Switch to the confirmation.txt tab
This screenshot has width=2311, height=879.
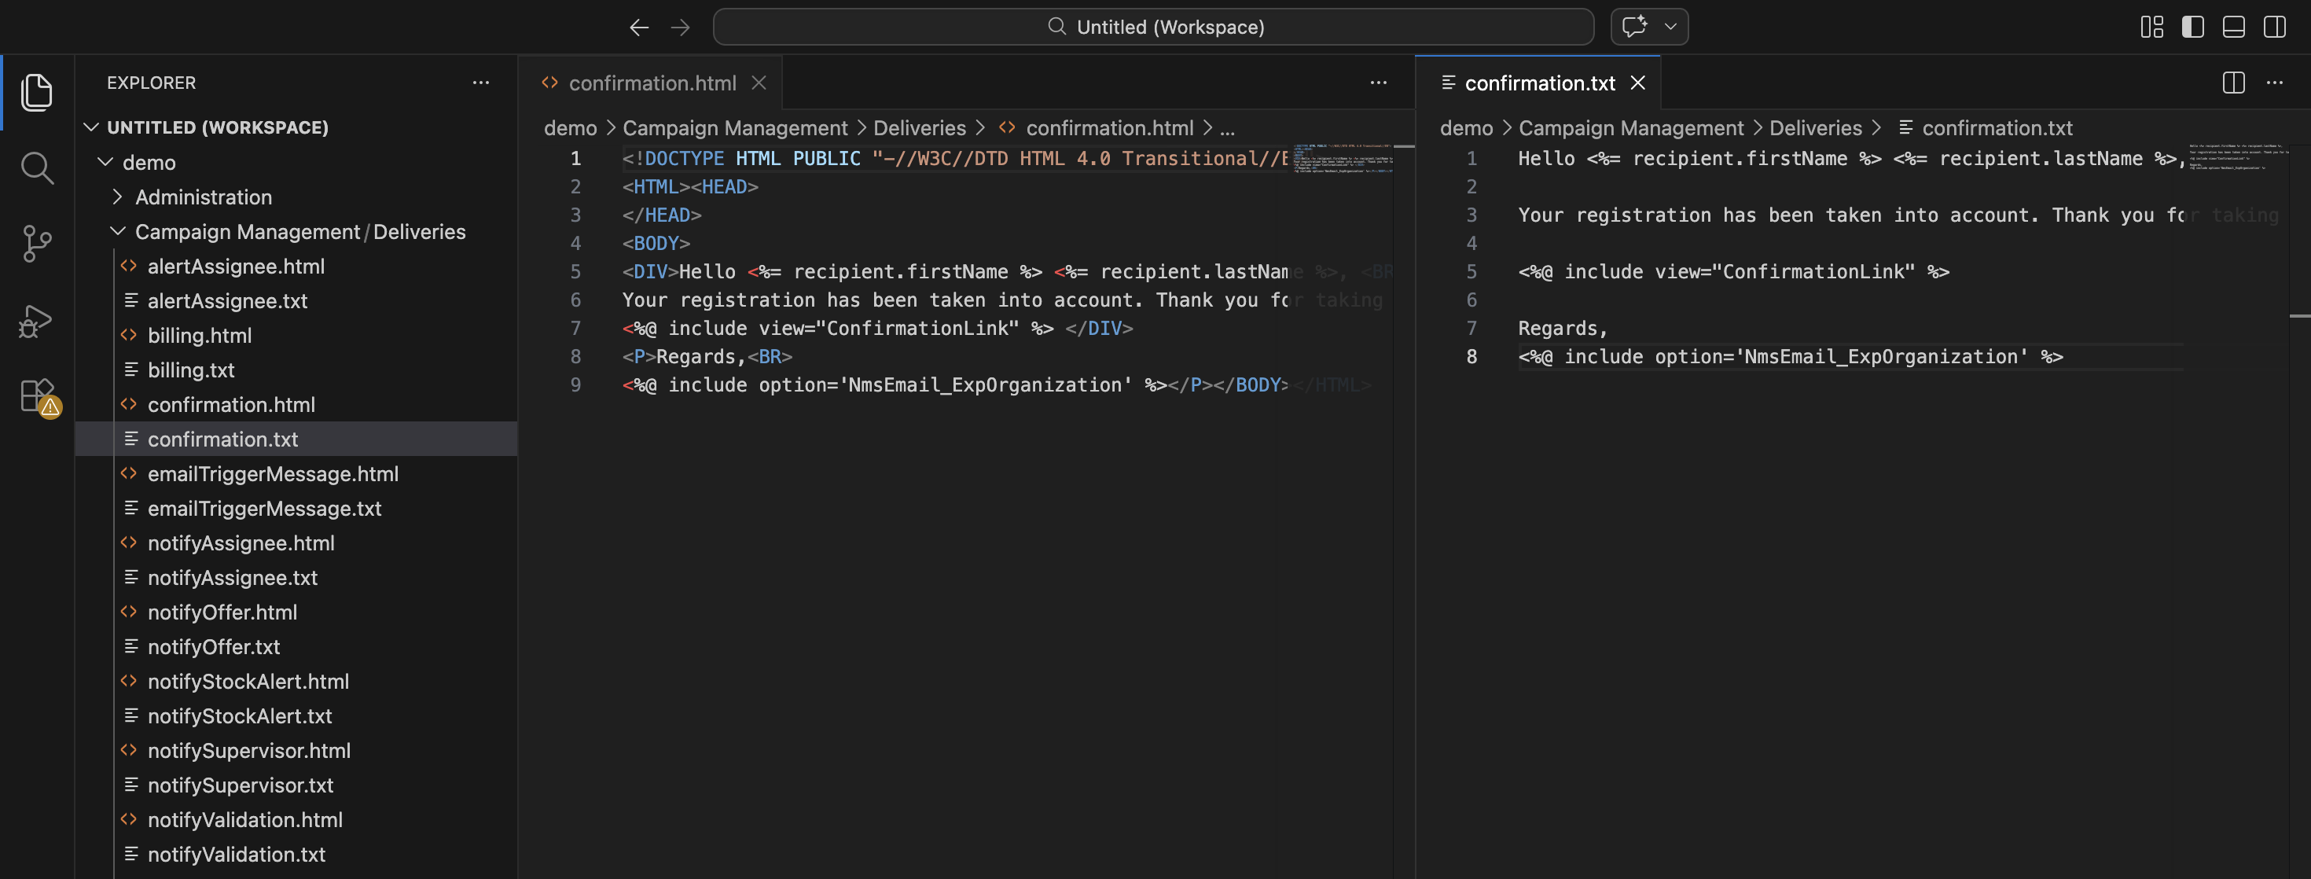click(x=1538, y=83)
